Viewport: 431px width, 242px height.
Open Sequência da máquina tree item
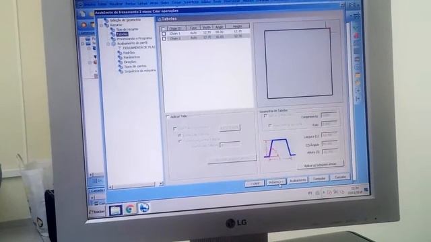(140, 71)
